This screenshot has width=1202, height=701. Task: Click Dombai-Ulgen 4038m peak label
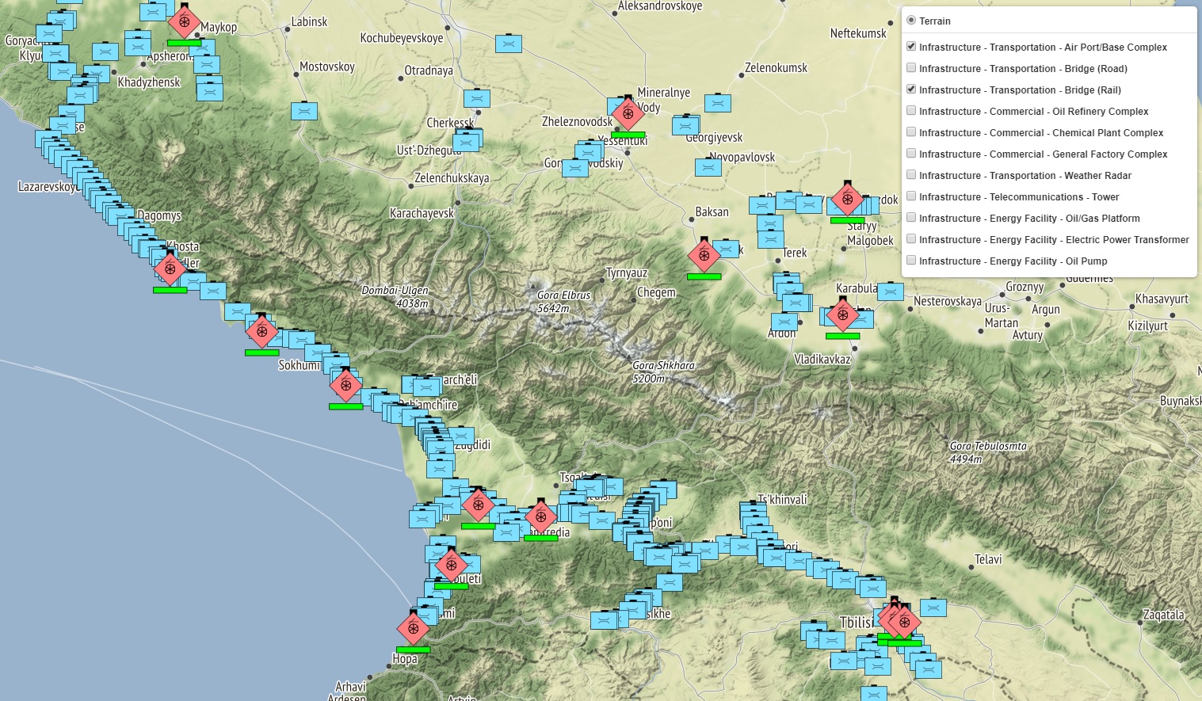coord(395,297)
